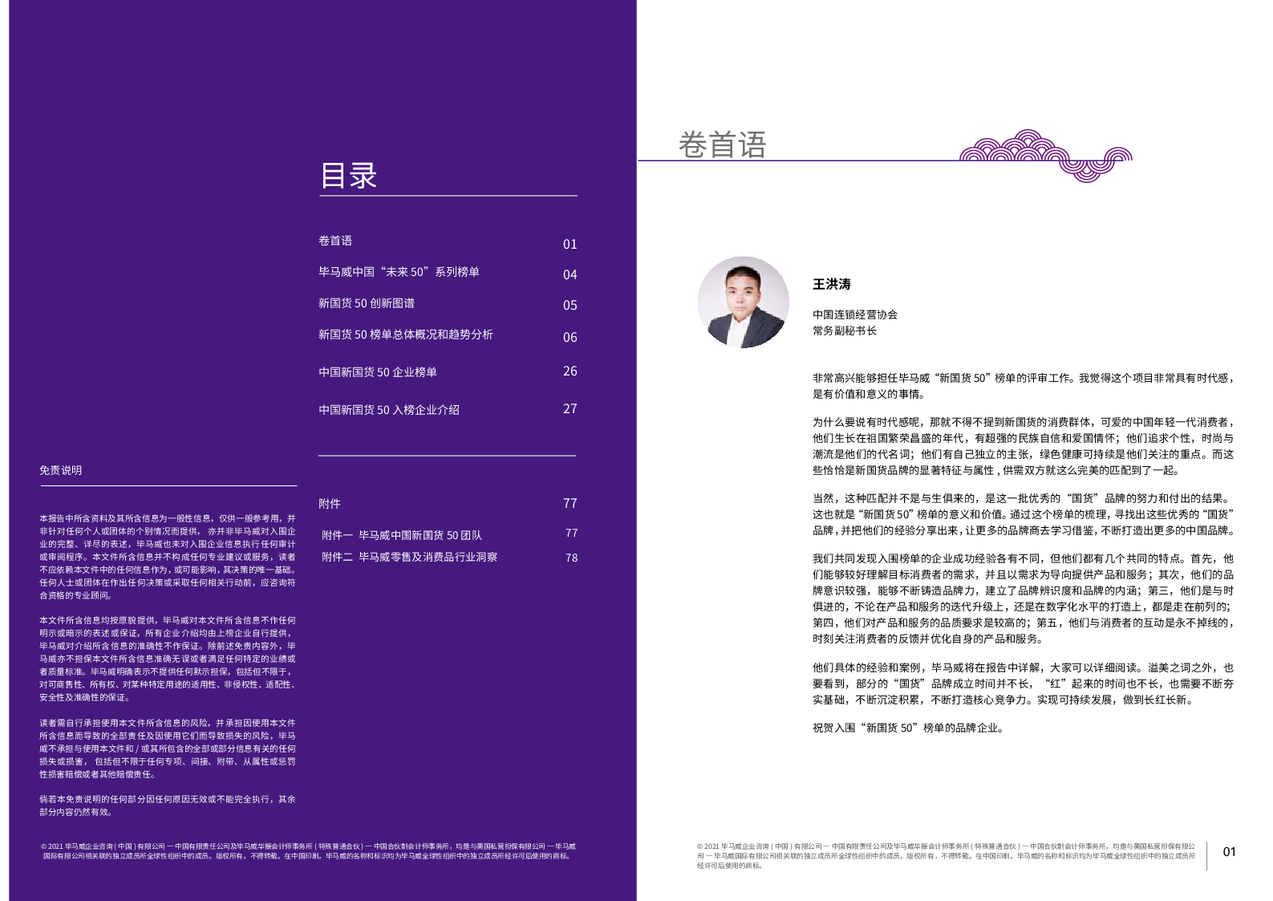Click page number 78 in the contents
This screenshot has width=1273, height=901.
point(571,558)
